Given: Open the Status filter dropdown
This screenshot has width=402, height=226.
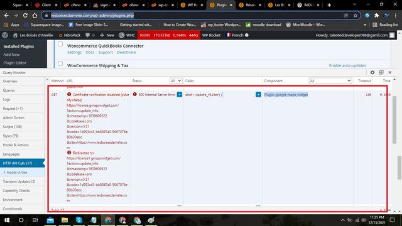Looking at the screenshot, I should (x=176, y=81).
